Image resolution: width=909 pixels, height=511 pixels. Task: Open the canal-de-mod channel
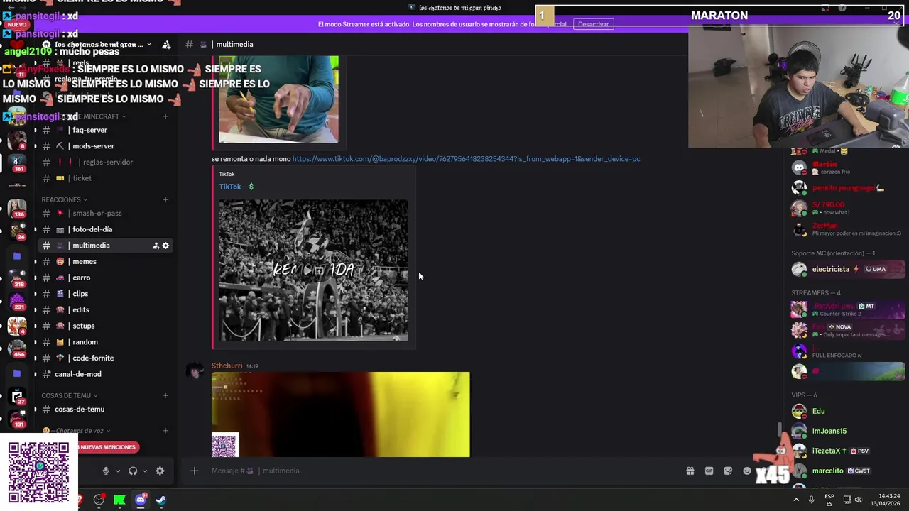click(105, 374)
